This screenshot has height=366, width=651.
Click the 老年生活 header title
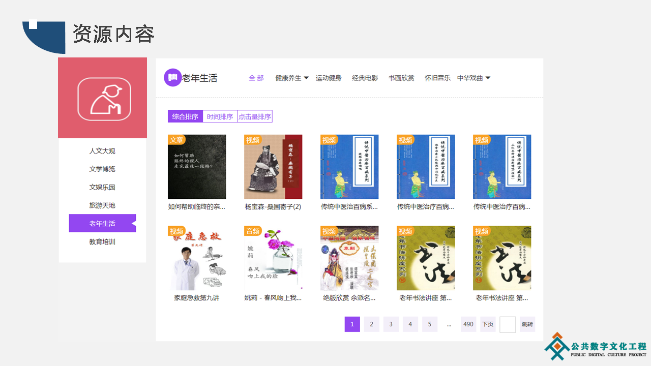[200, 78]
